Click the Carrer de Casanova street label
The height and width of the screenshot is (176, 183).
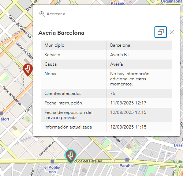point(20,27)
